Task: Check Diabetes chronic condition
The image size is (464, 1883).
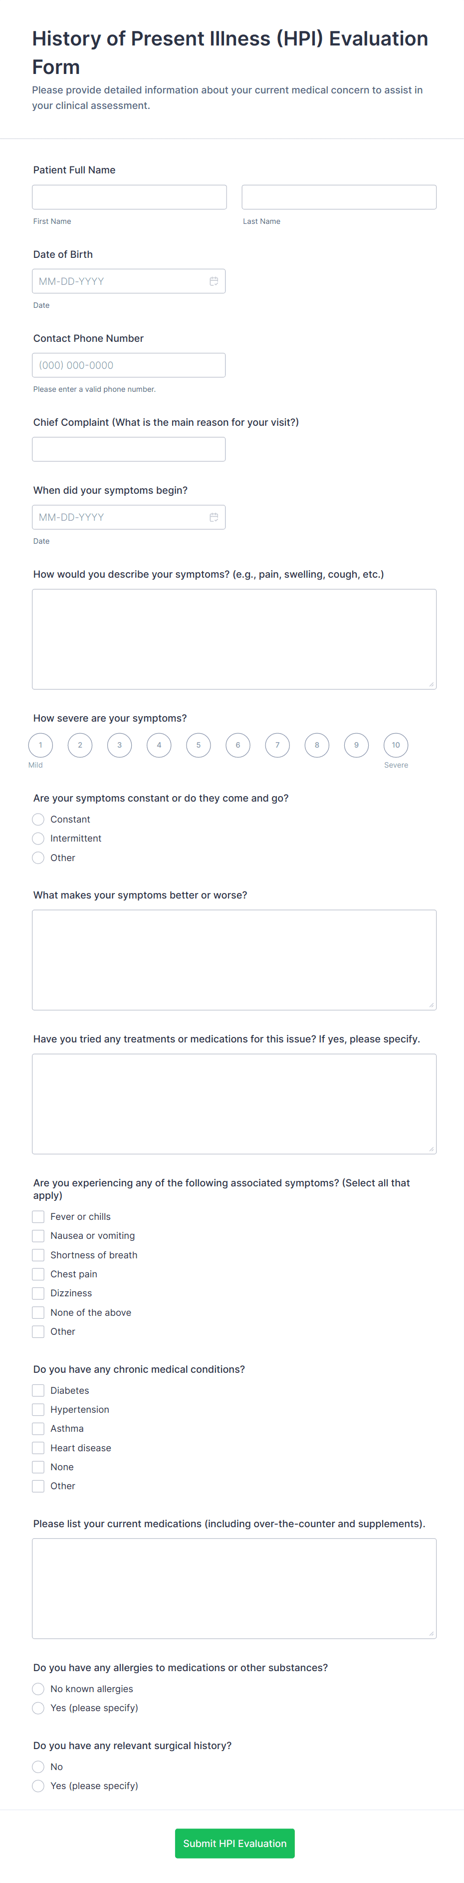Action: coord(39,1390)
